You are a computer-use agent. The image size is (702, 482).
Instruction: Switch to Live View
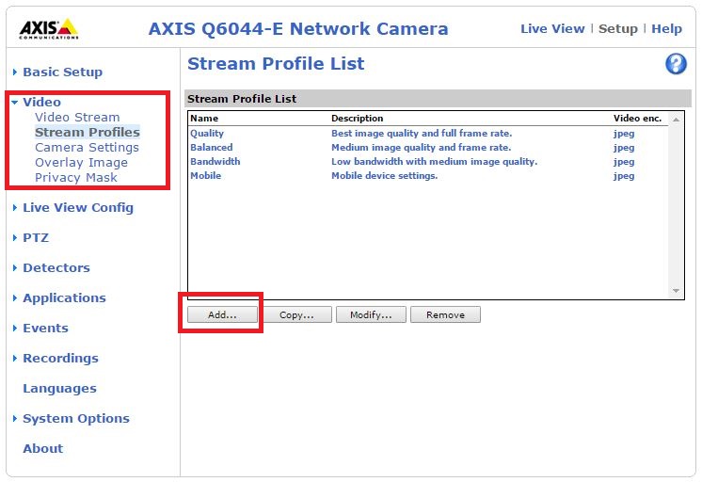[x=552, y=28]
